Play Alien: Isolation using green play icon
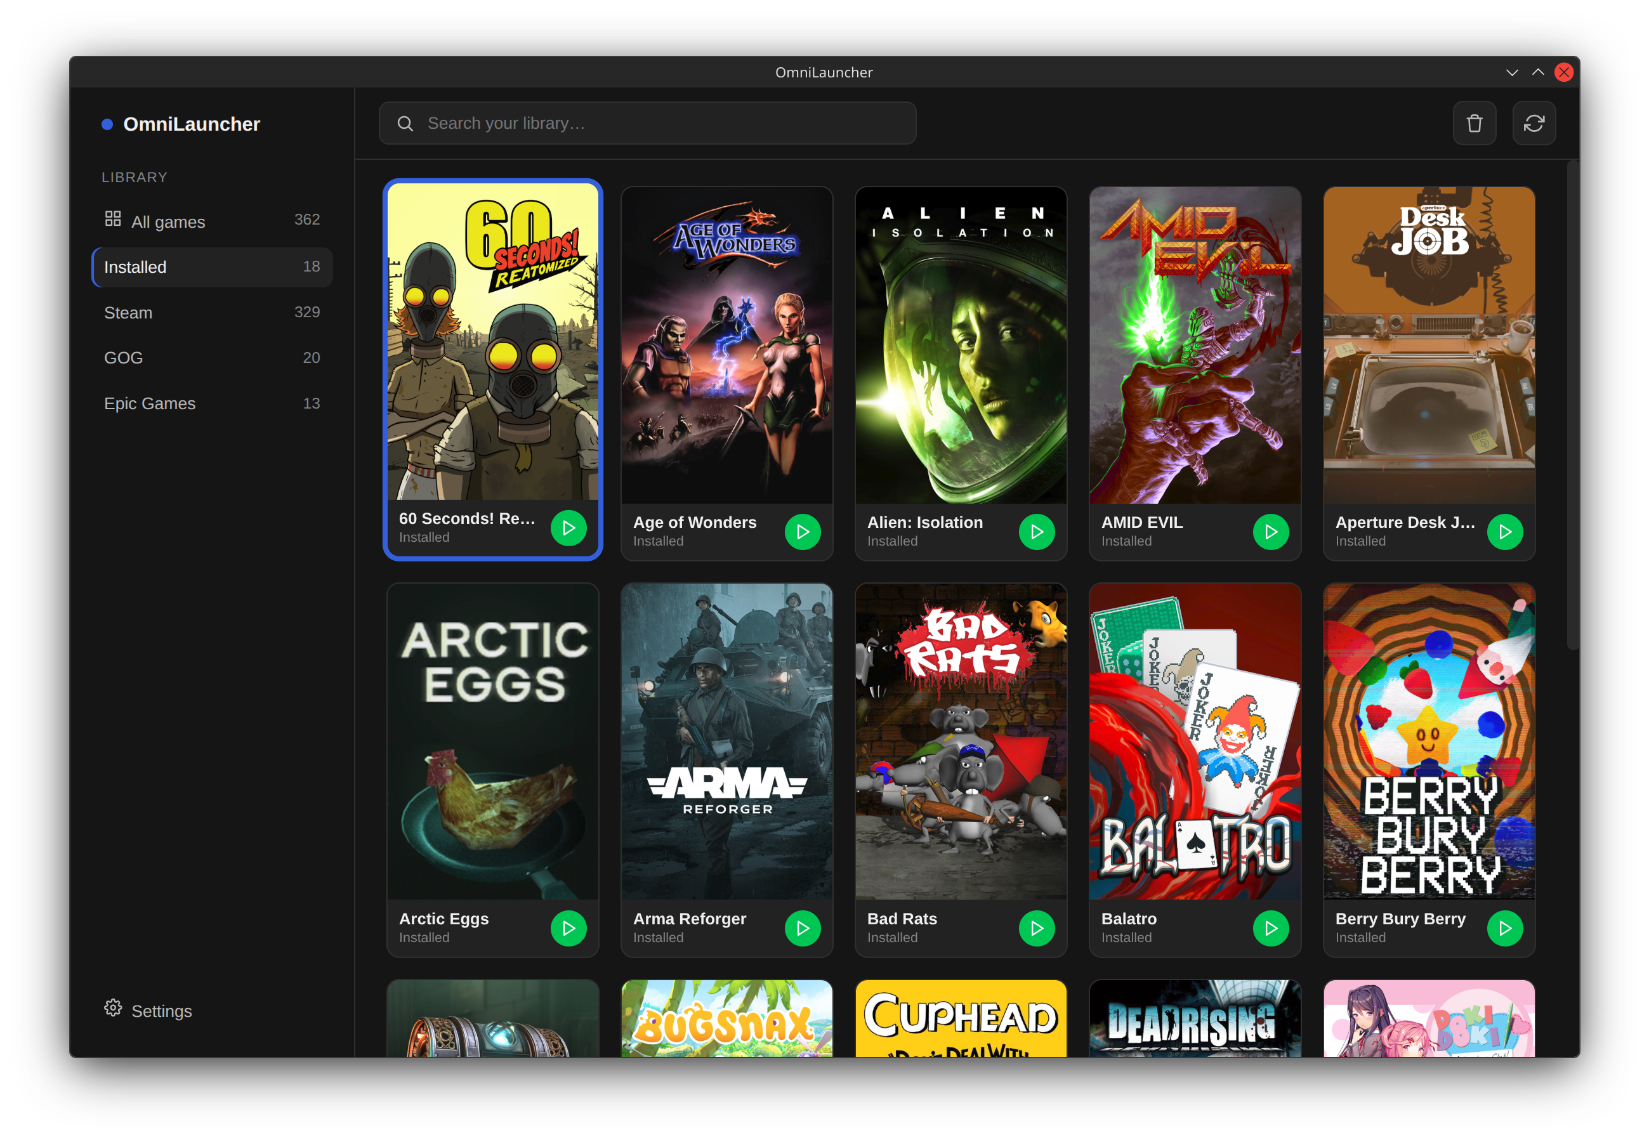Image resolution: width=1649 pixels, height=1140 pixels. 1037,532
